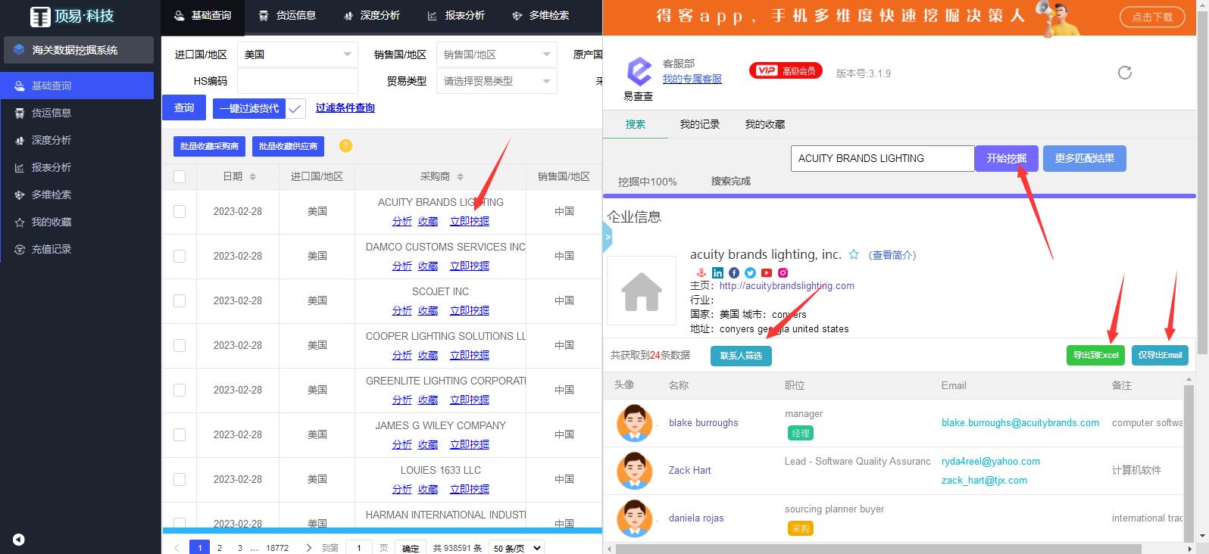Click blake burroughs avatar
This screenshot has height=554, width=1209.
pos(635,422)
